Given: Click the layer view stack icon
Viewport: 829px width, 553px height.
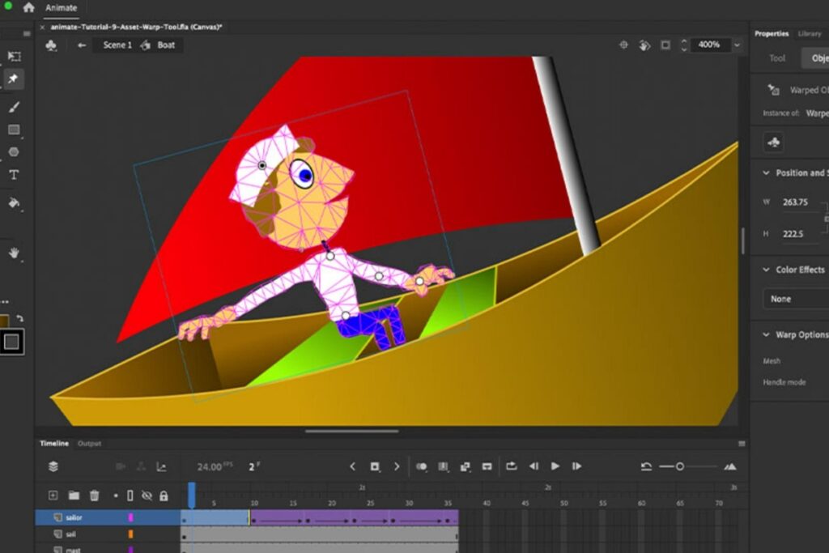Looking at the screenshot, I should coord(53,466).
